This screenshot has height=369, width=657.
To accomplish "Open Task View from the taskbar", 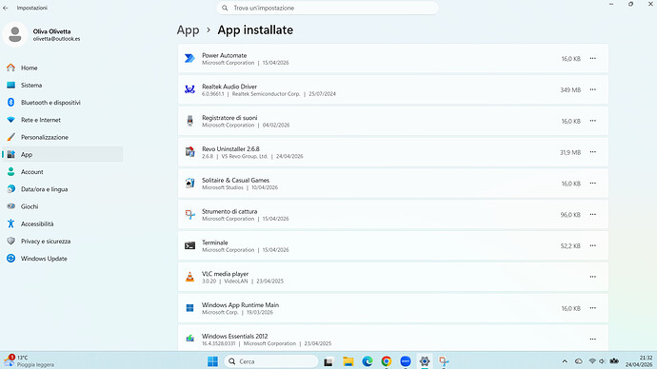I will coord(328,361).
